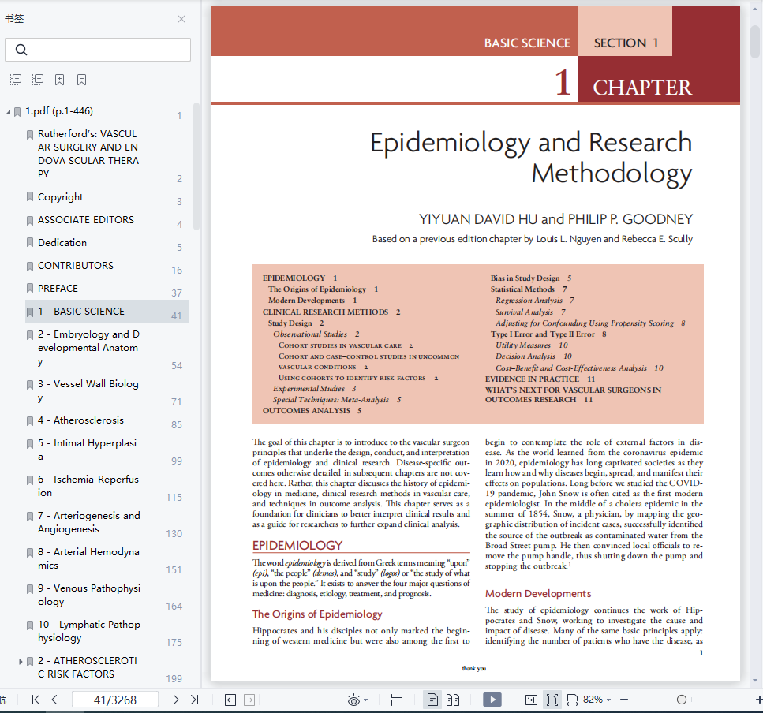Click the bookmarks panel scrollbar

(196, 166)
